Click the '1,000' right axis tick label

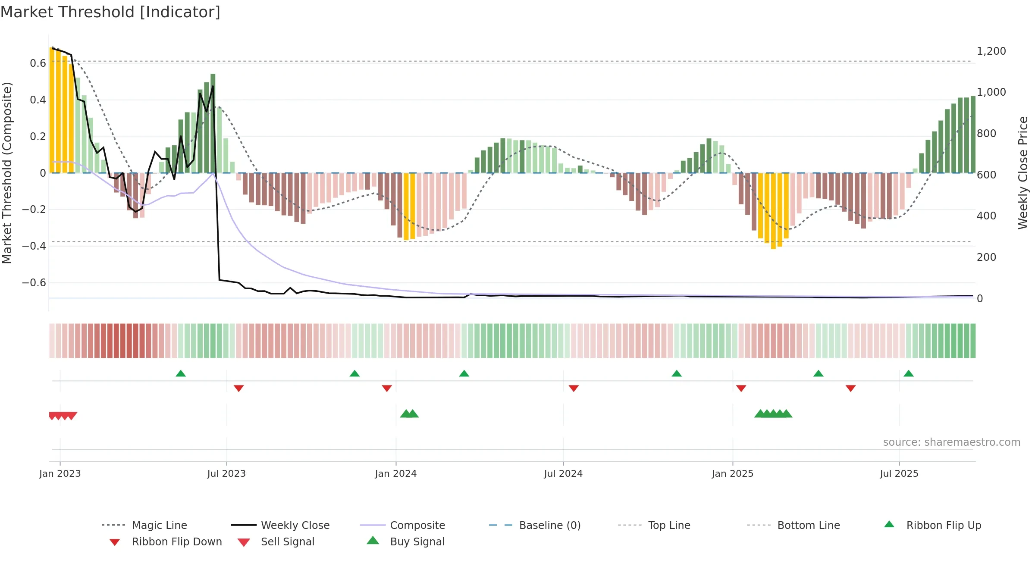[991, 92]
